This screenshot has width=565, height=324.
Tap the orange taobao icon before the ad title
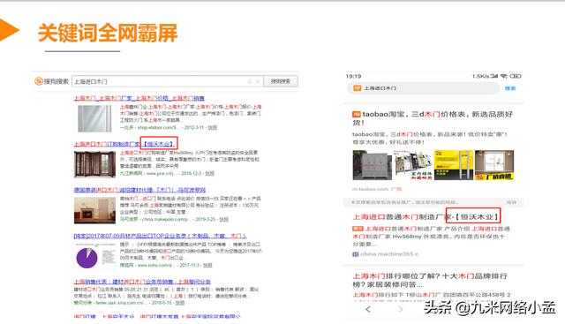357,114
